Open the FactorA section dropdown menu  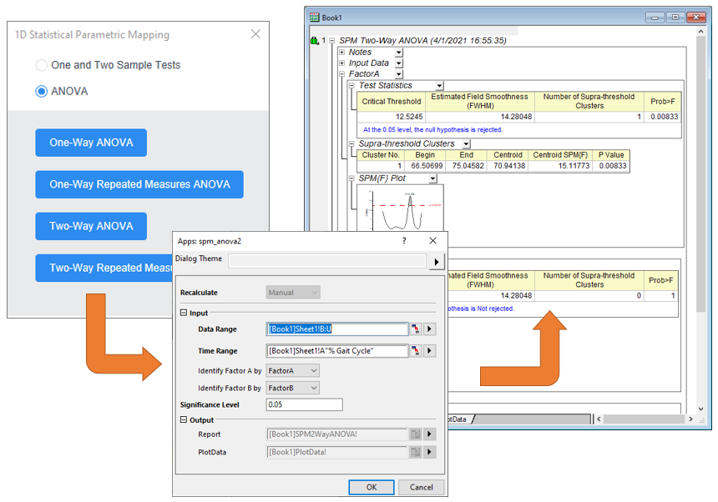(x=398, y=74)
